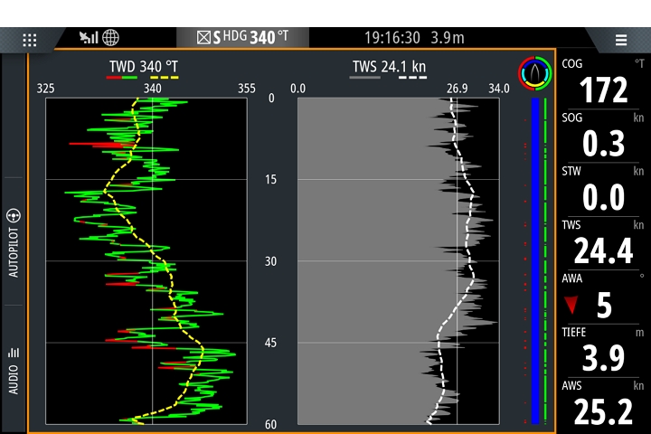Tap the satellite GPS signal icon
651x434 pixels.
[x=89, y=38]
